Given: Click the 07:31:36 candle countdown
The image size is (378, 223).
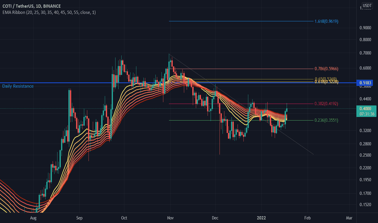Looking at the screenshot, I should [367, 114].
